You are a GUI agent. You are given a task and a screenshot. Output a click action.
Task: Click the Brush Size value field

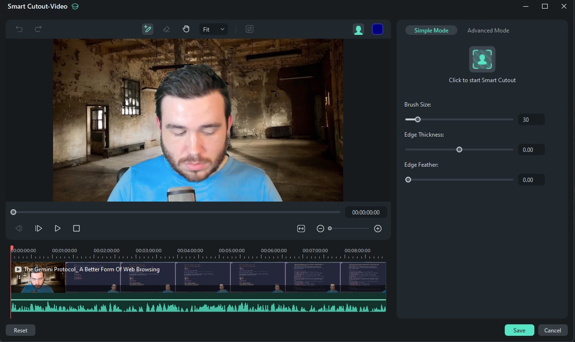(x=531, y=119)
